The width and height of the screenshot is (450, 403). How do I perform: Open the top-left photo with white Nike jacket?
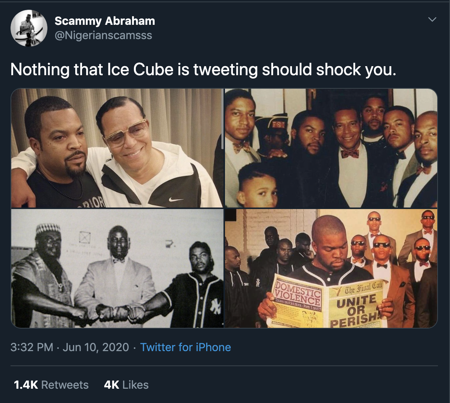point(117,148)
